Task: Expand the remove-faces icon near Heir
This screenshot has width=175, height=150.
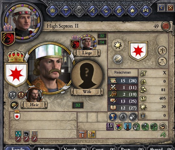Action: click(x=21, y=95)
